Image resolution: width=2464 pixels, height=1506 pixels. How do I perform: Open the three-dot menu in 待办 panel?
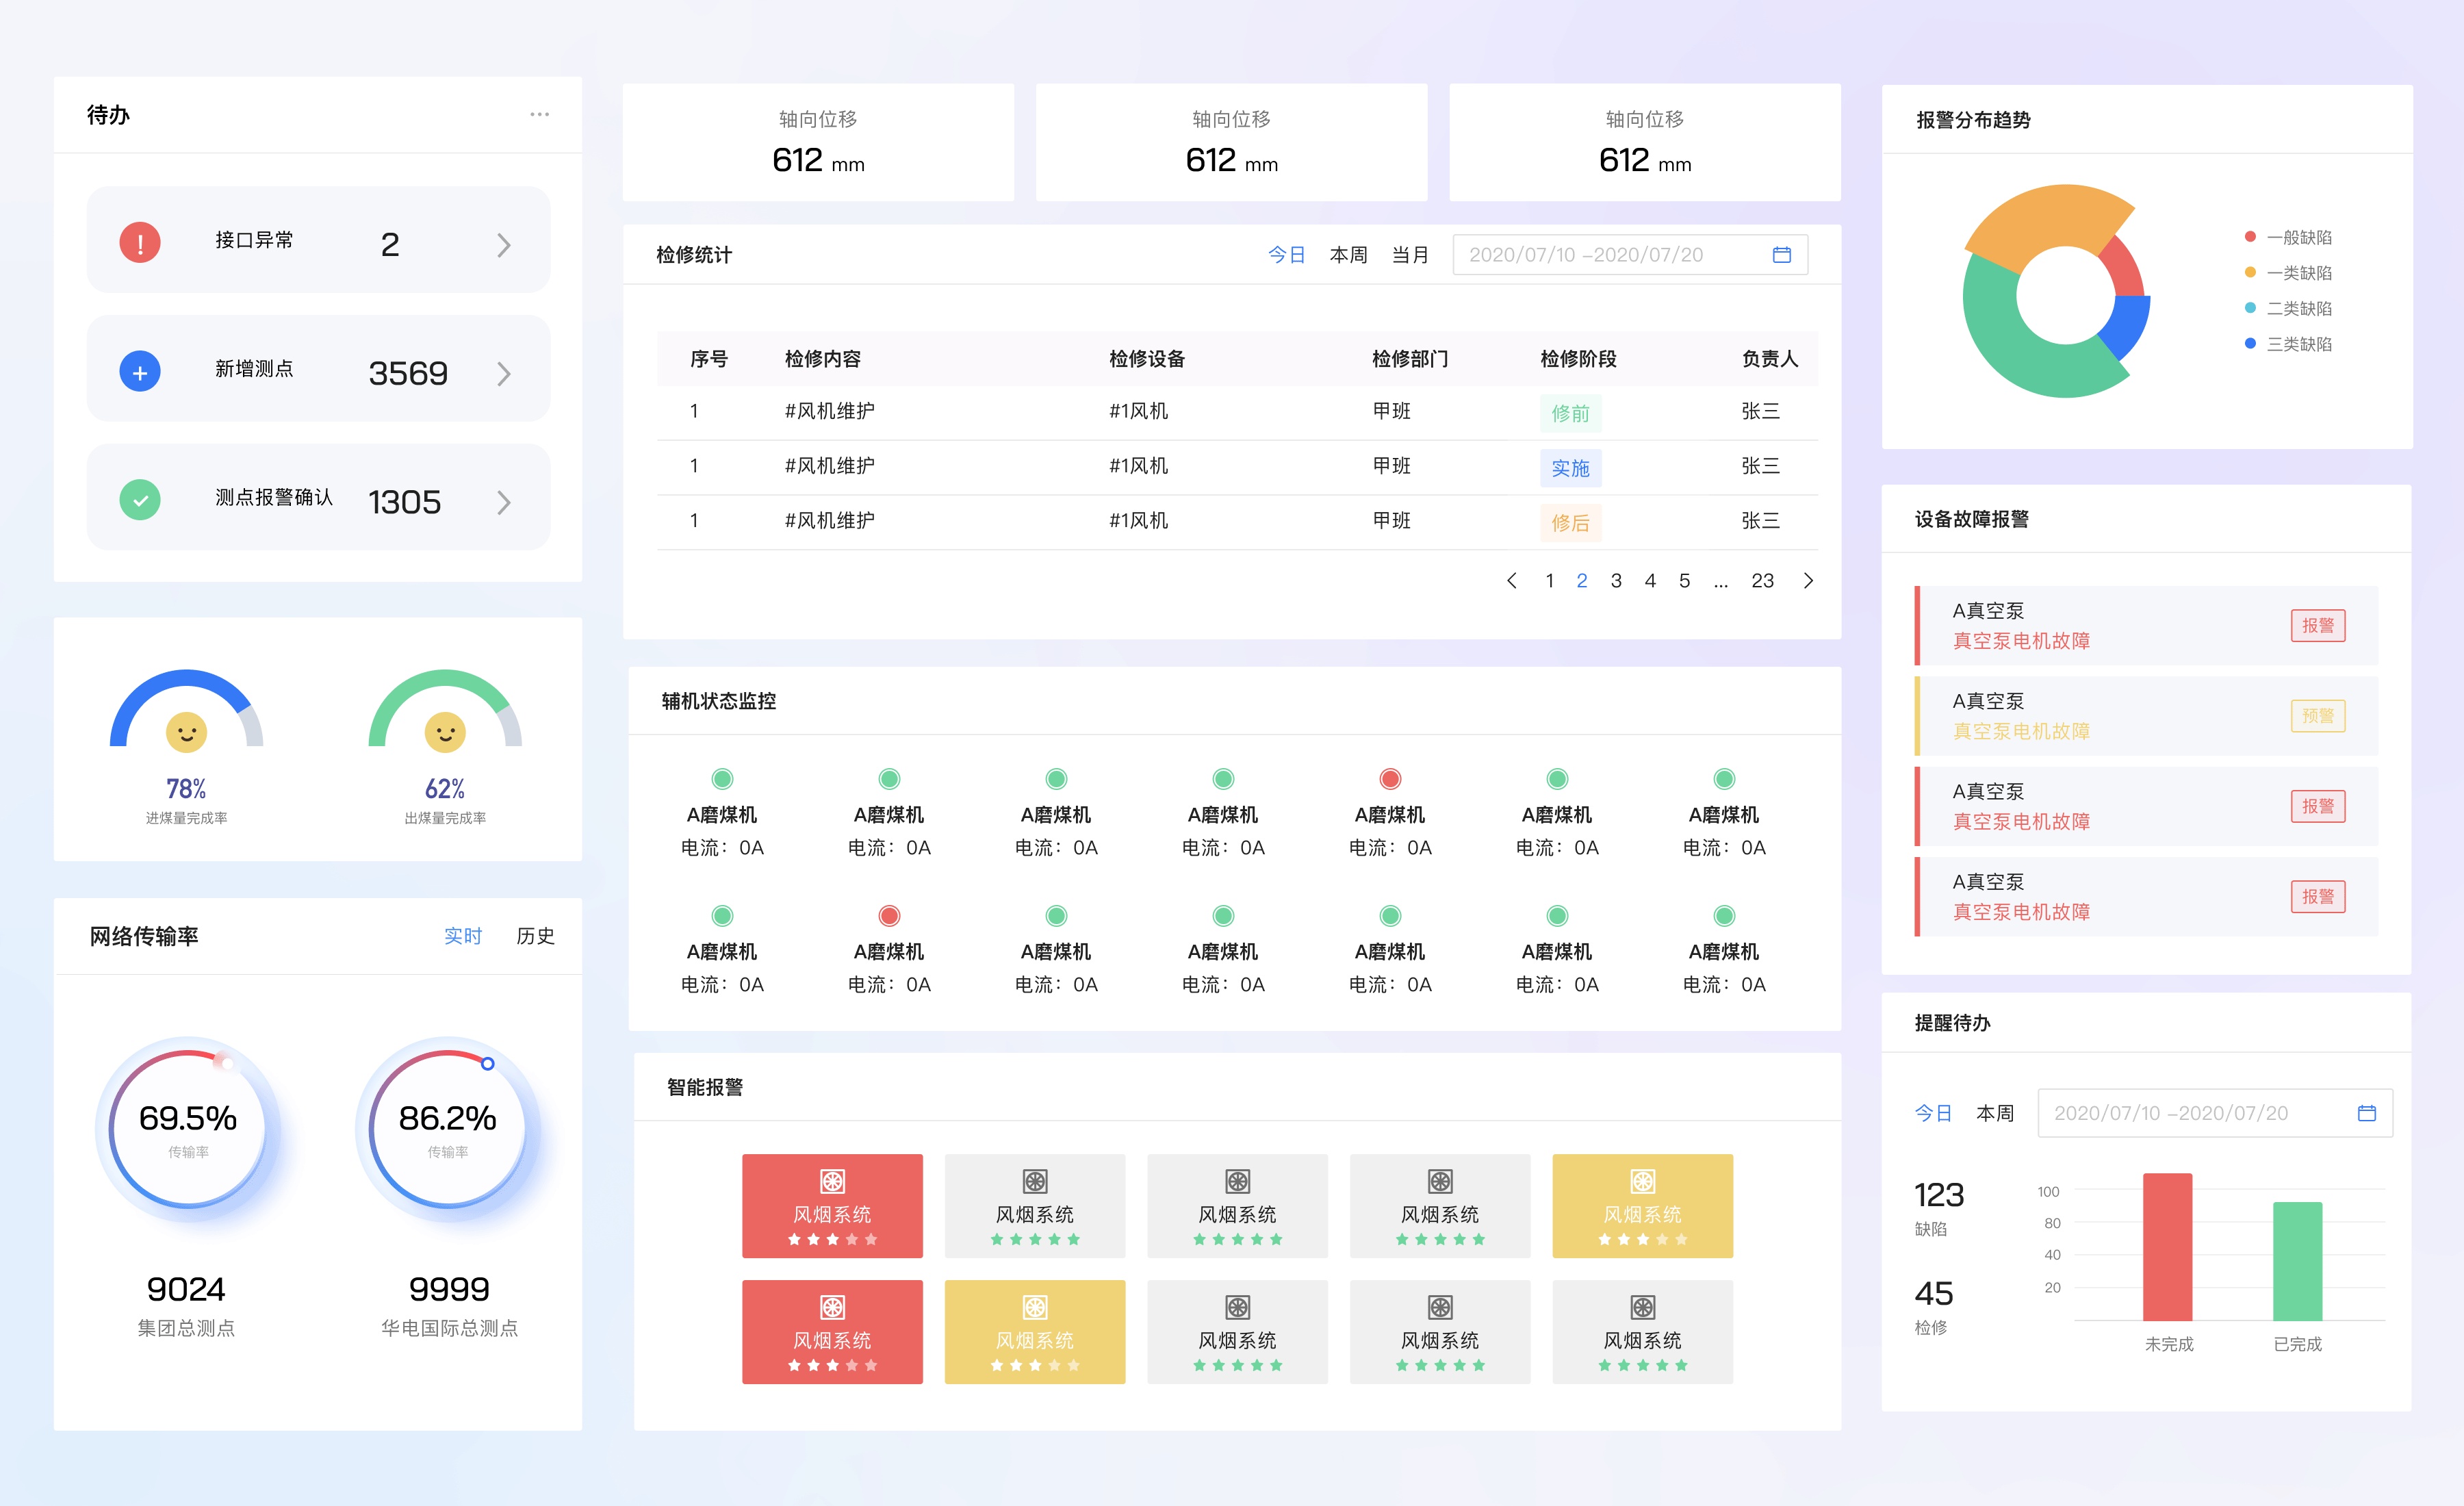pyautogui.click(x=539, y=115)
